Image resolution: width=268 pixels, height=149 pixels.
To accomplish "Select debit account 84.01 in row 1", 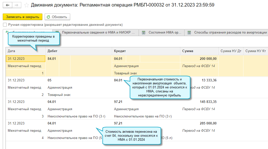I will (52, 59).
